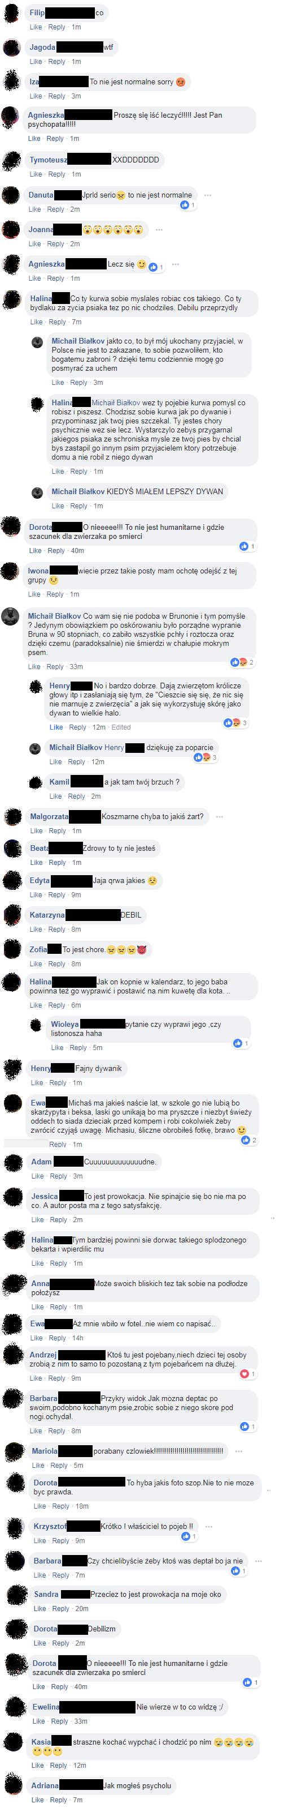View like count on Danuta's "Jprld" comment
The image size is (284, 1812).
tap(187, 205)
